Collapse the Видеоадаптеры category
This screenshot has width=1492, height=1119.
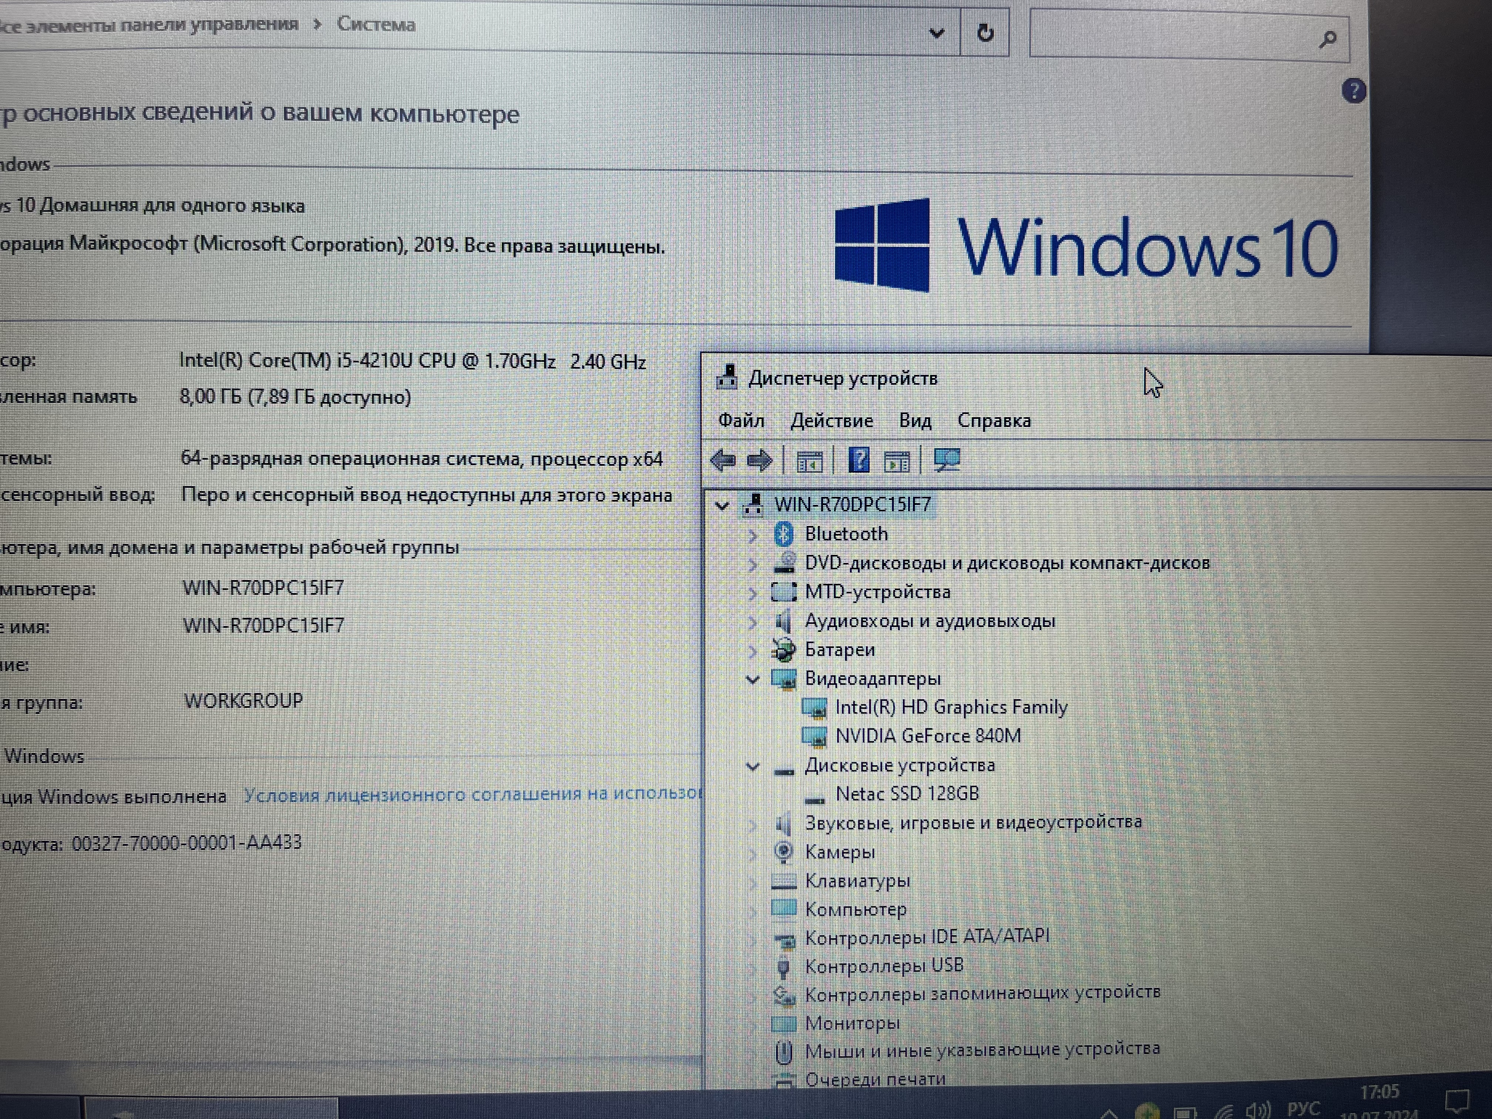click(753, 679)
